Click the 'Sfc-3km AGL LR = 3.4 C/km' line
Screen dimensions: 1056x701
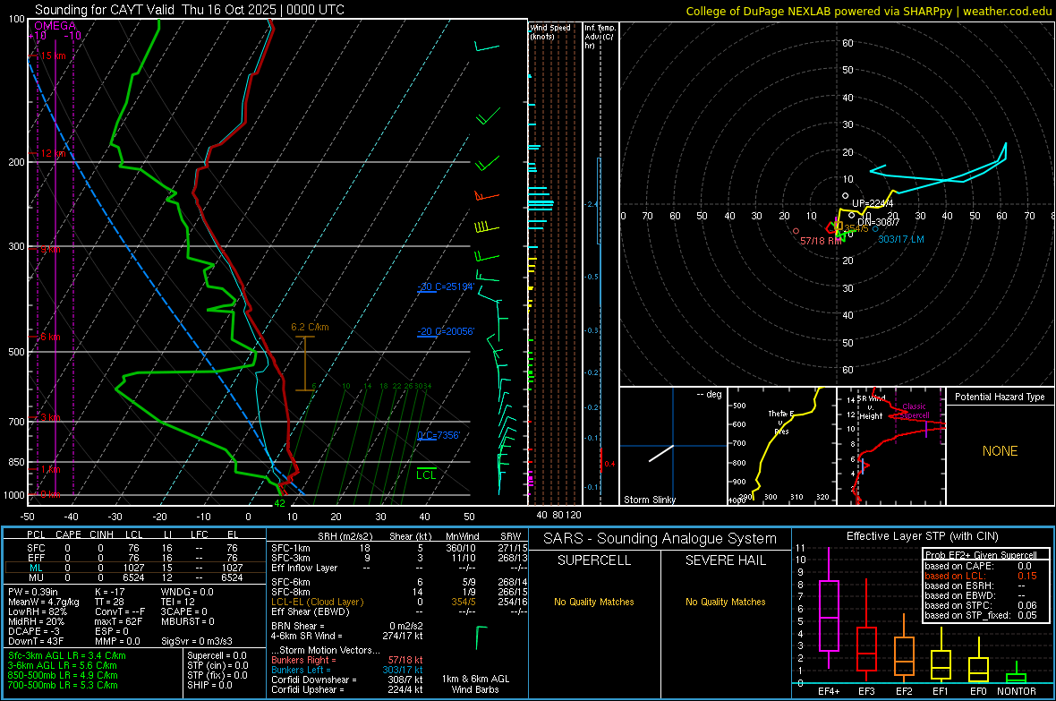[x=67, y=656]
